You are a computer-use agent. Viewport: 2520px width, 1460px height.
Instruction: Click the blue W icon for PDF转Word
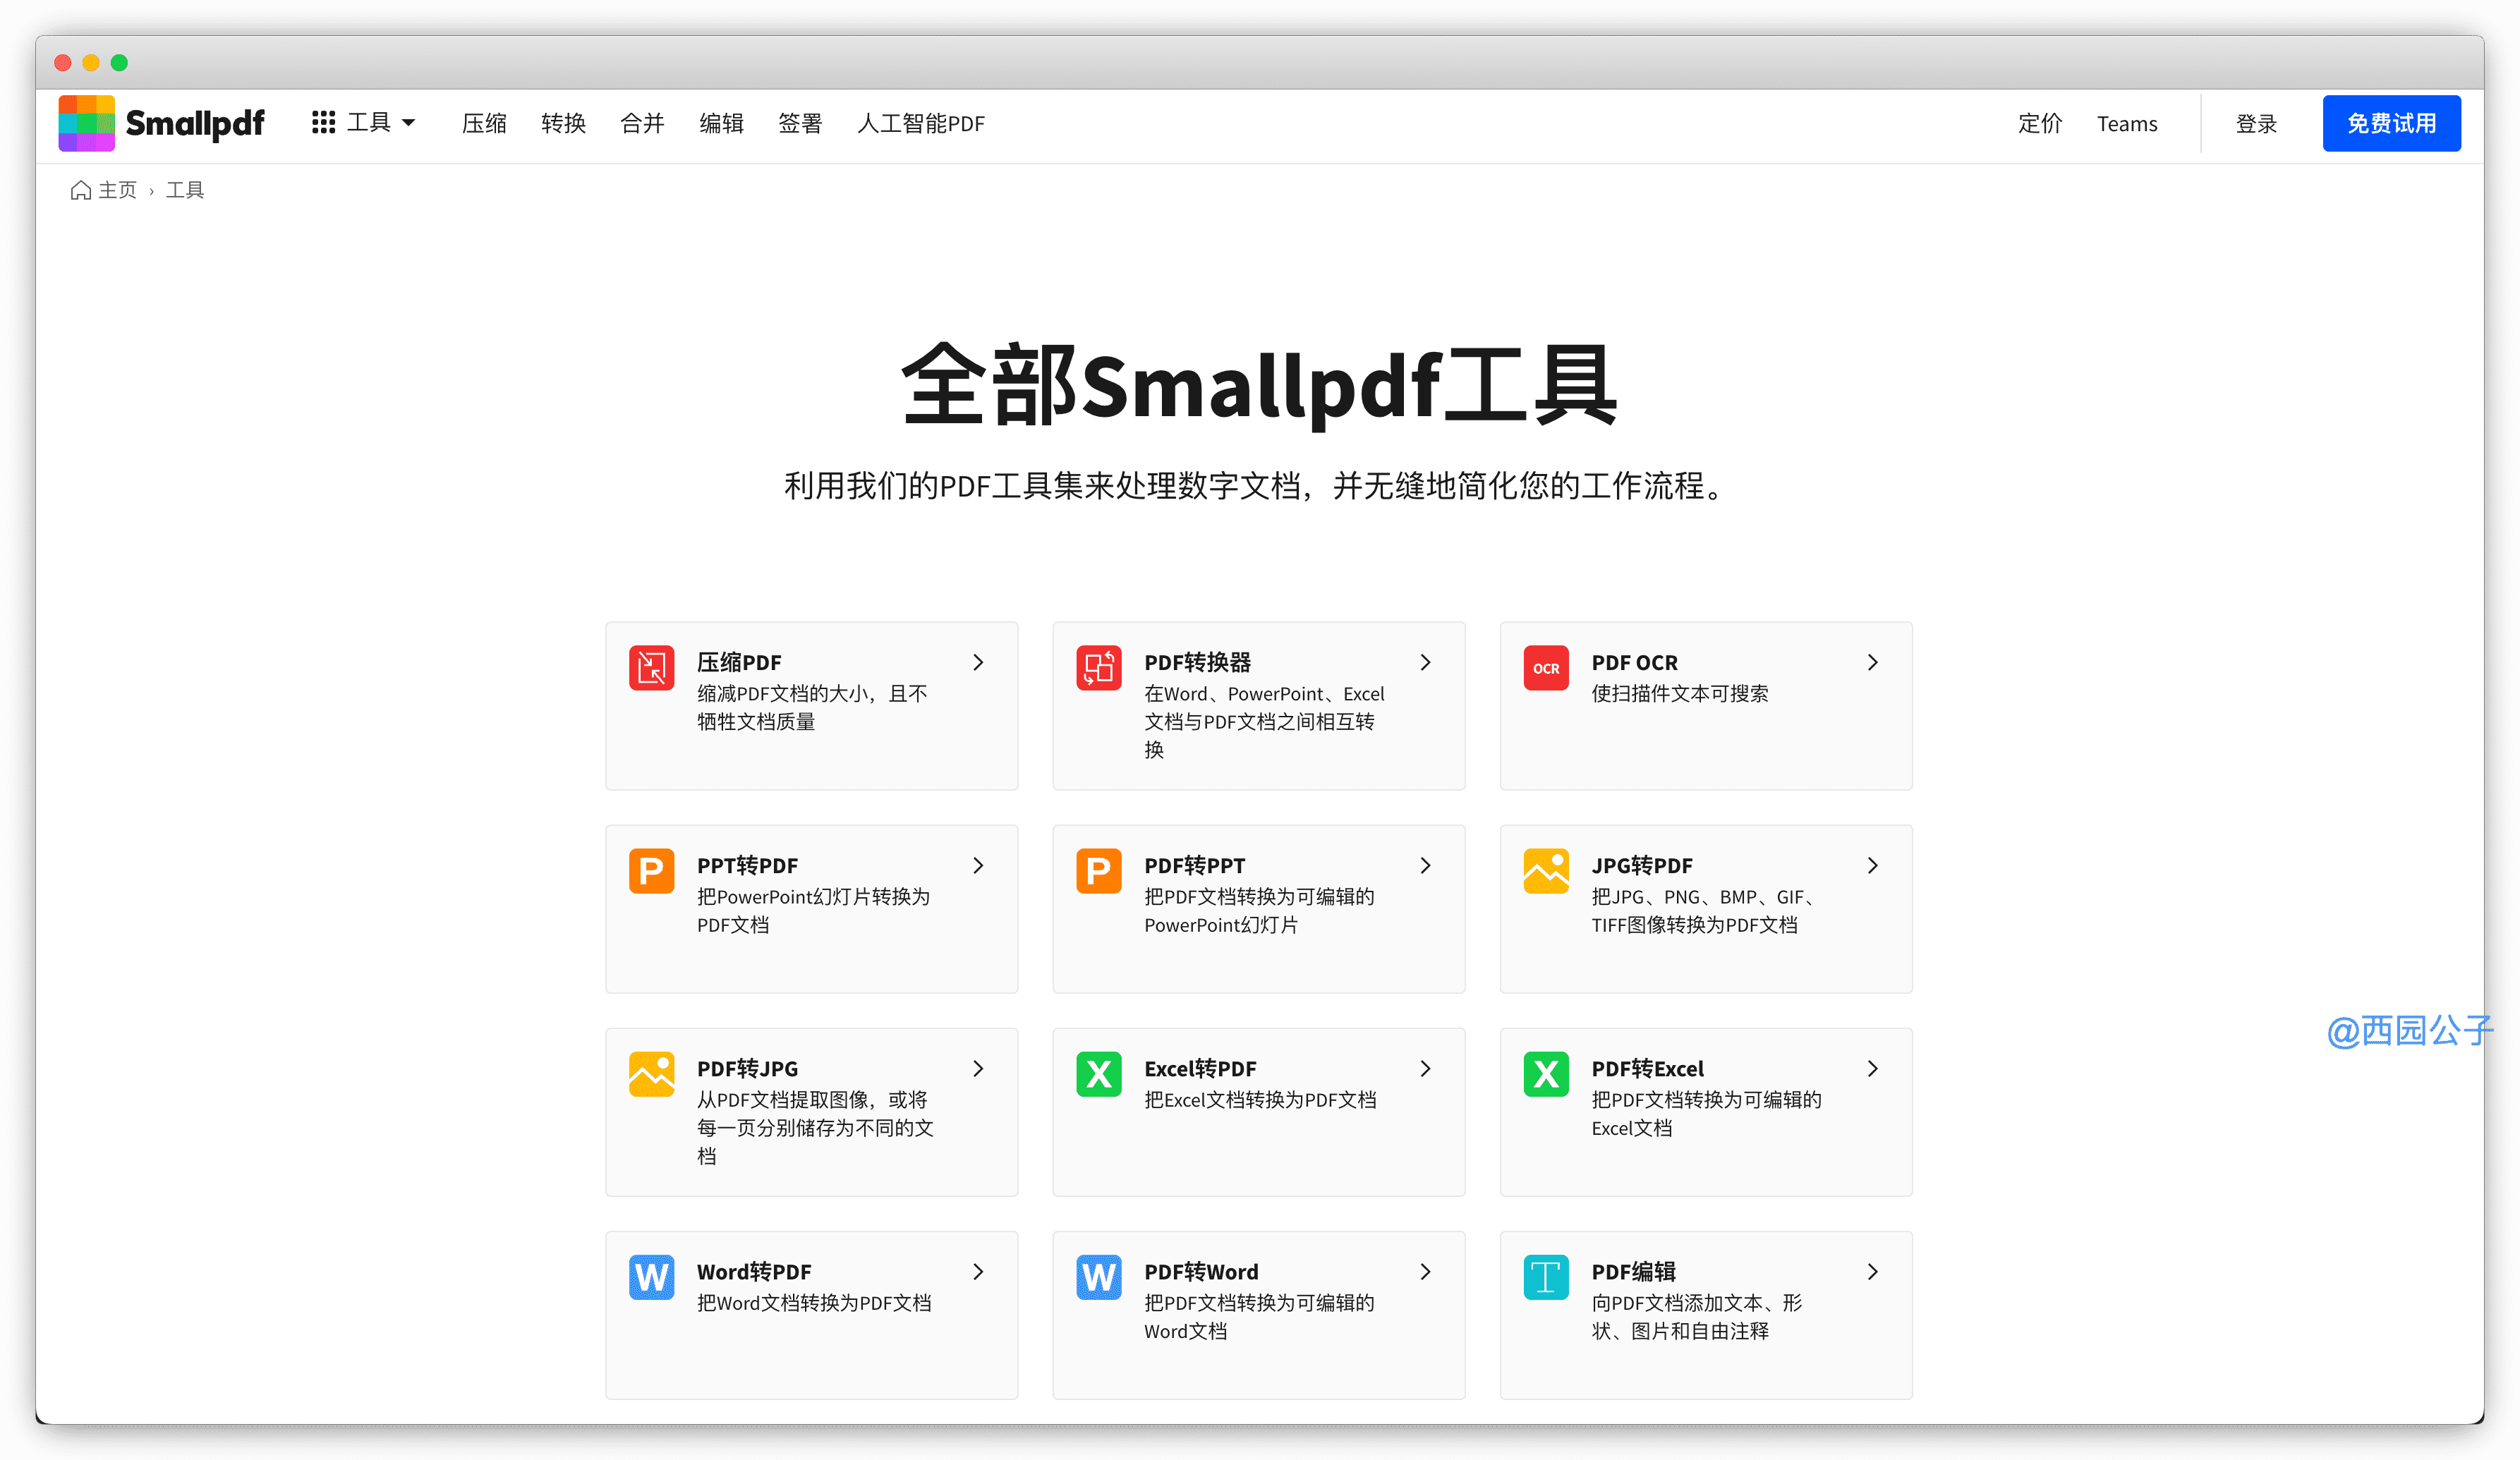[x=1098, y=1277]
